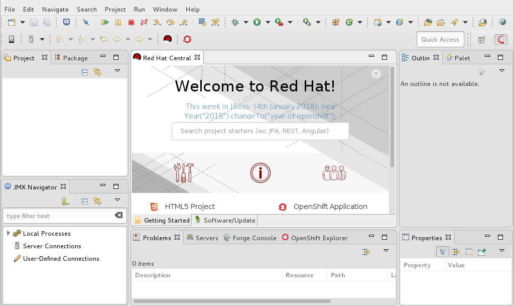The width and height of the screenshot is (514, 306).
Task: Open the Navigate menu
Action: (55, 9)
